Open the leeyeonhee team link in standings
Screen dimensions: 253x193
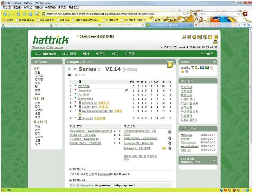86,99
